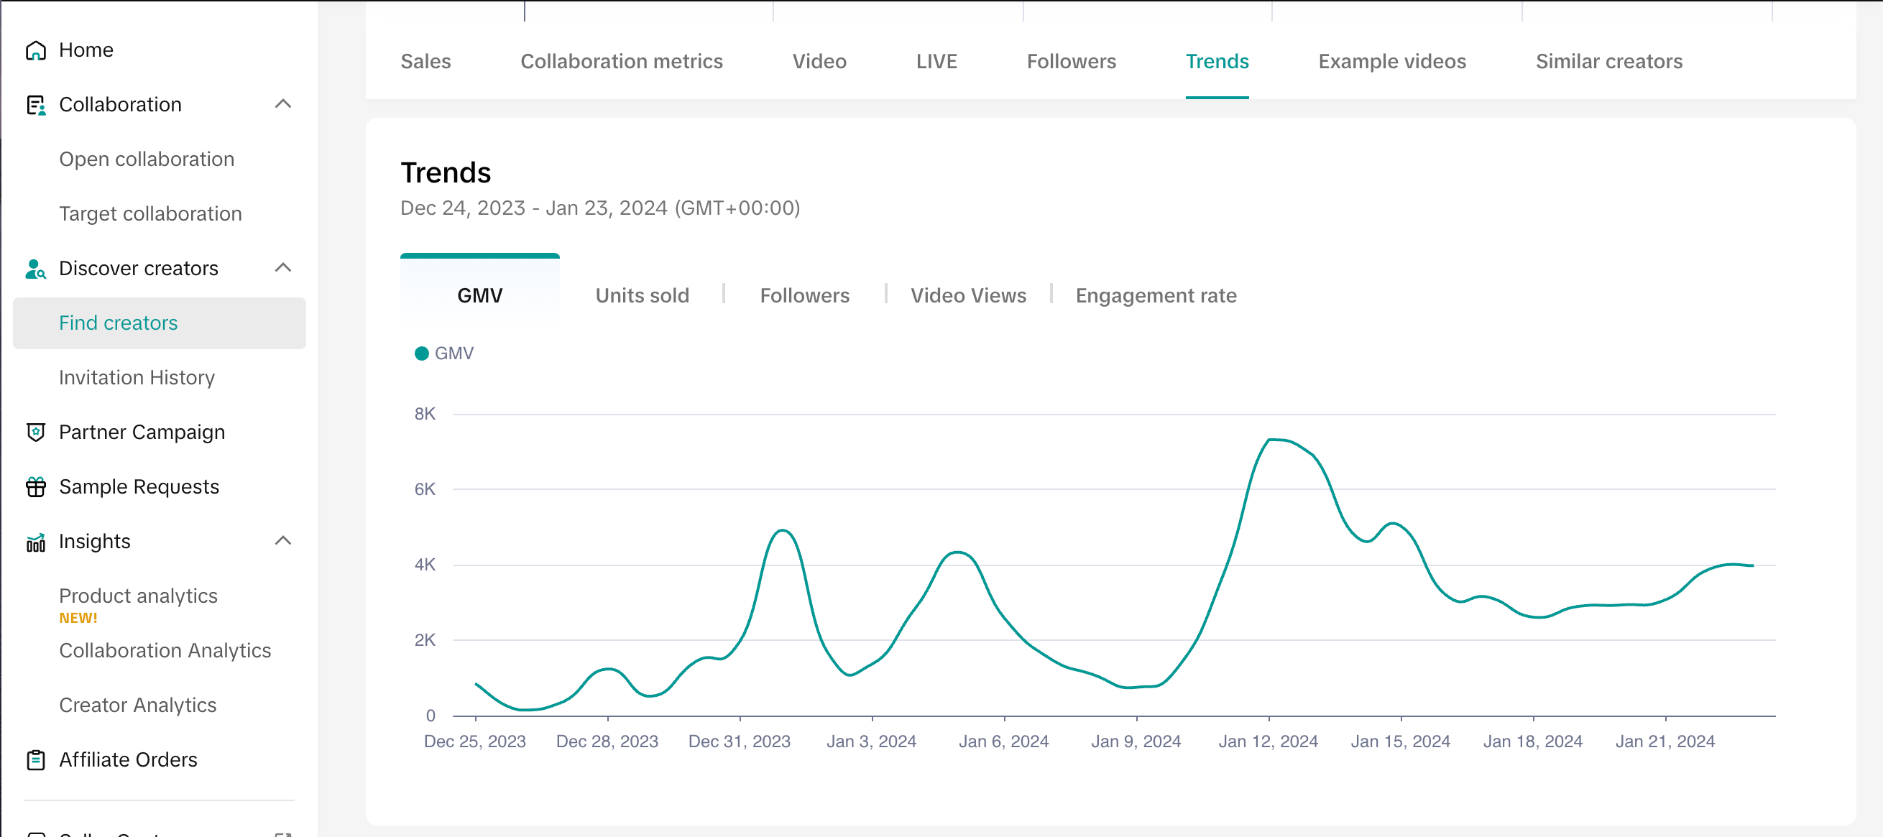Click the Affiliate Orders clipboard icon
The height and width of the screenshot is (837, 1883).
tap(35, 759)
